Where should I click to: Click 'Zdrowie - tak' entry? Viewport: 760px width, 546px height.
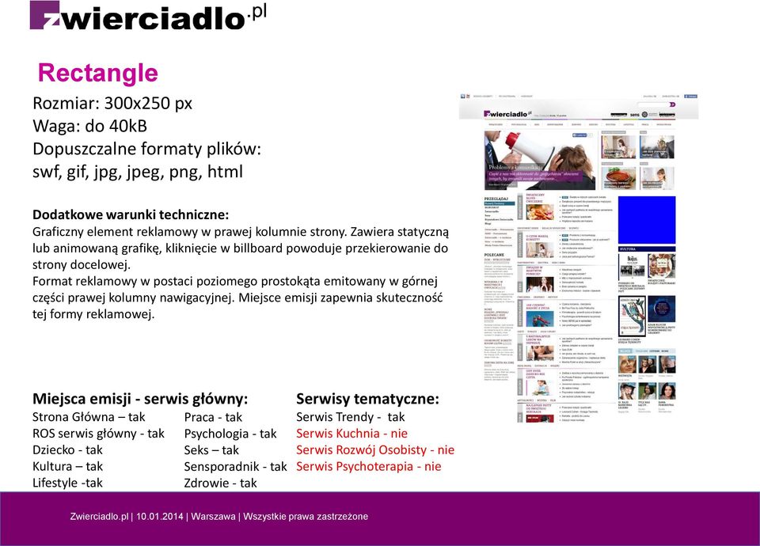pos(221,483)
